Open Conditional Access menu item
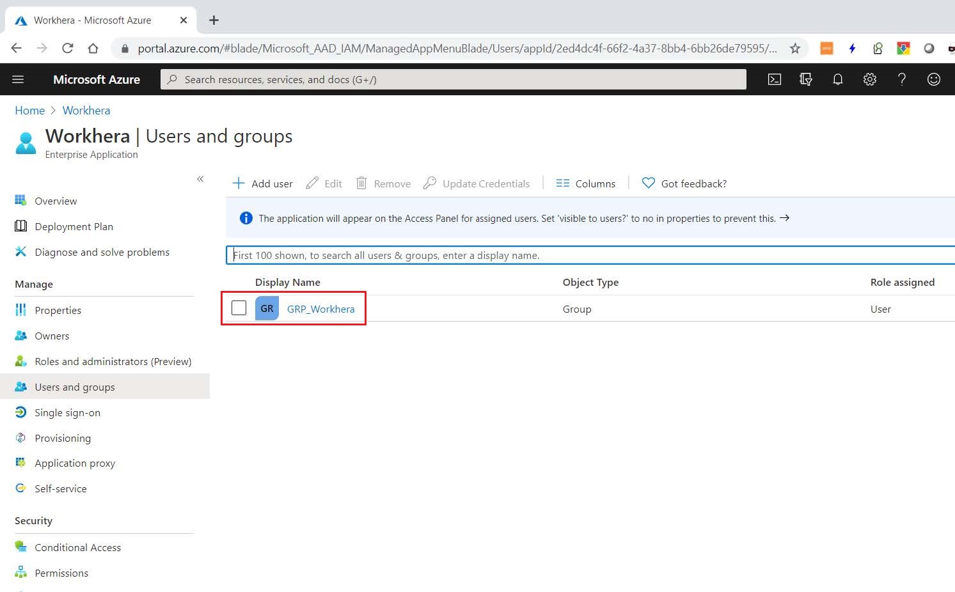 pos(77,547)
